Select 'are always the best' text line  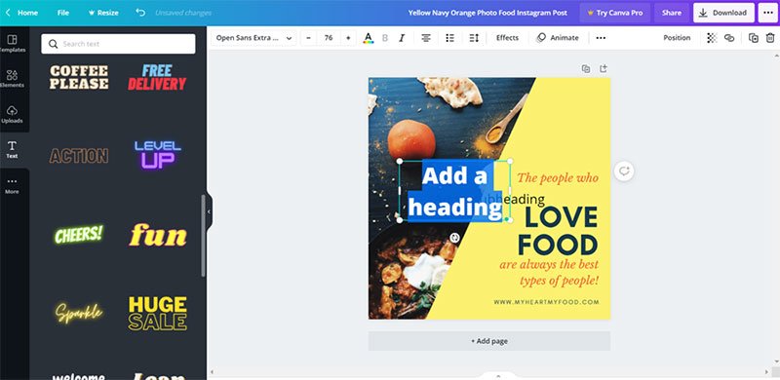pos(549,264)
